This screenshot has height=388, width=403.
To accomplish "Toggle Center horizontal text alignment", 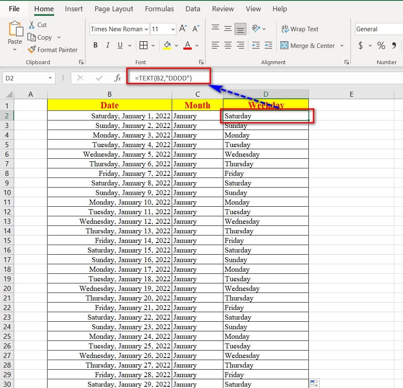I will pyautogui.click(x=228, y=45).
